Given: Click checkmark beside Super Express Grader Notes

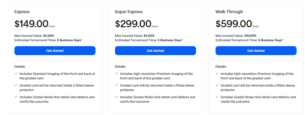Looking at the screenshot, I should (116, 97).
